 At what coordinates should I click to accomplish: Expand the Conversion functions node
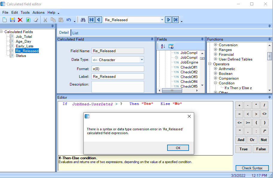point(215,45)
